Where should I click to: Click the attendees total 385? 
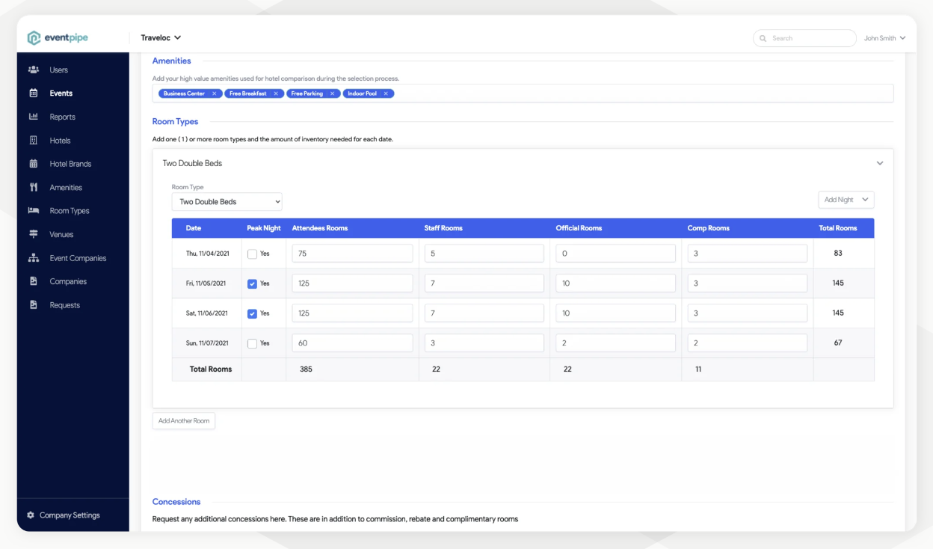(x=306, y=369)
